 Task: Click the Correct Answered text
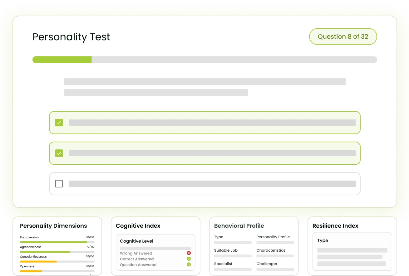(137, 259)
